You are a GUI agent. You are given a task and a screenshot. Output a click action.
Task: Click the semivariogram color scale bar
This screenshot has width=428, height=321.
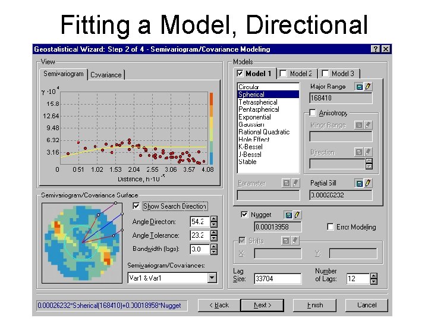tap(211, 128)
